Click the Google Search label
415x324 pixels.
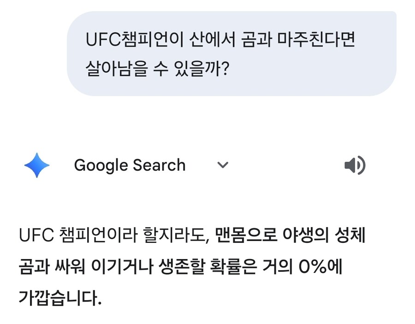(130, 165)
